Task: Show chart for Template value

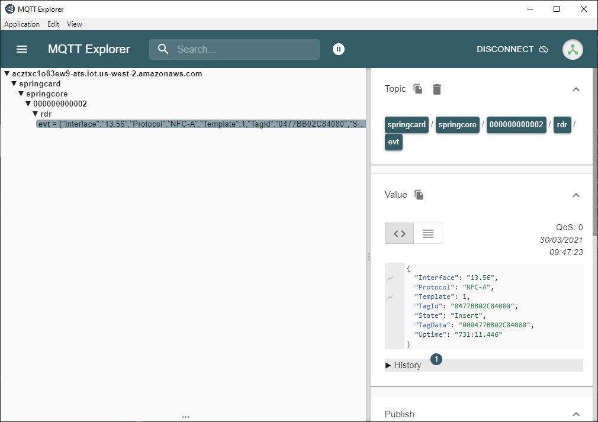Action: [x=390, y=297]
